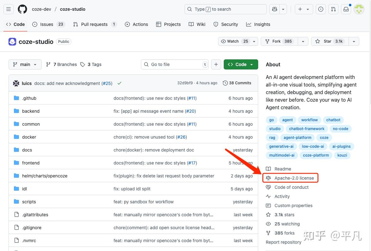The image size is (371, 251).
Task: Focus the Type / to search field
Action: coord(226,9)
